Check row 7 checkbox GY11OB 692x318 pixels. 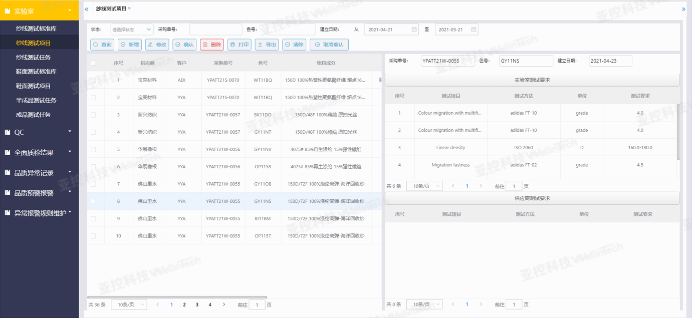pyautogui.click(x=93, y=184)
